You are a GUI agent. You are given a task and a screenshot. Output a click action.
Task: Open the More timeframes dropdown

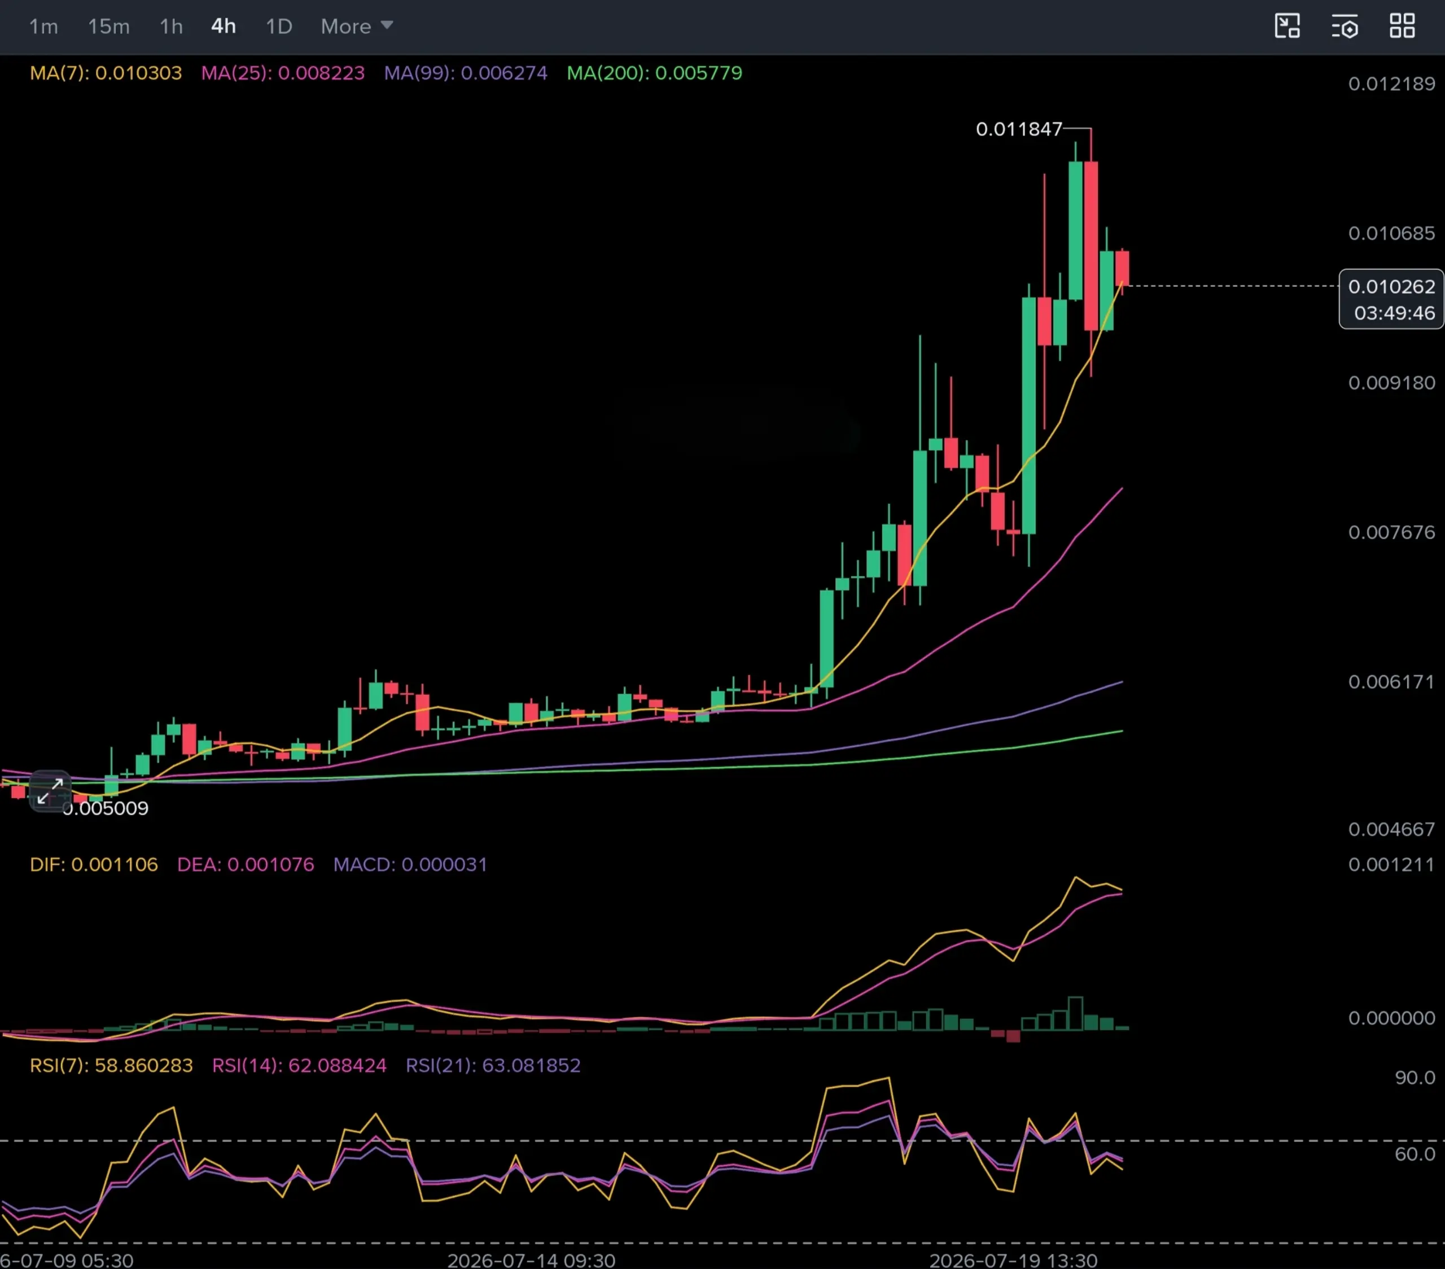[x=356, y=27]
